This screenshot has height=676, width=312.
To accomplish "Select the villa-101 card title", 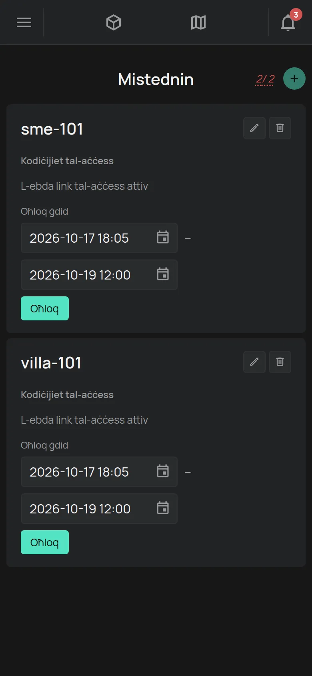I will coord(51,363).
